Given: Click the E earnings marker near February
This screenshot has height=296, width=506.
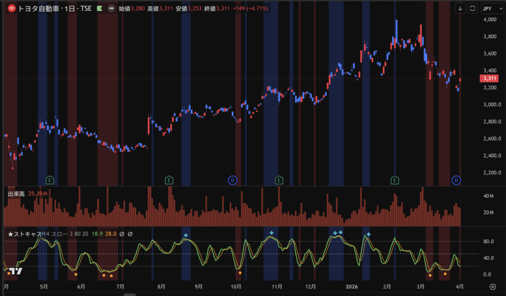Looking at the screenshot, I should (x=395, y=180).
